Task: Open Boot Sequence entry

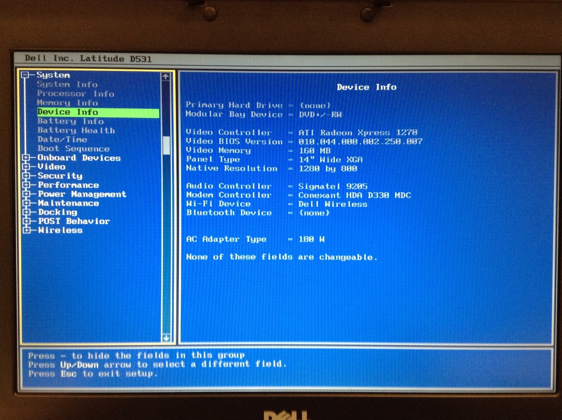Action: 73,149
